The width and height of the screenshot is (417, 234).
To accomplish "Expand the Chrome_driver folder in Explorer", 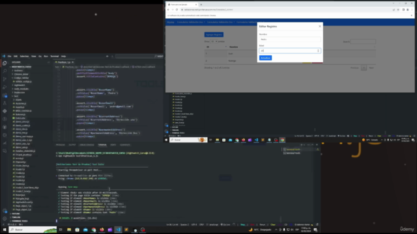I will pos(21,74).
